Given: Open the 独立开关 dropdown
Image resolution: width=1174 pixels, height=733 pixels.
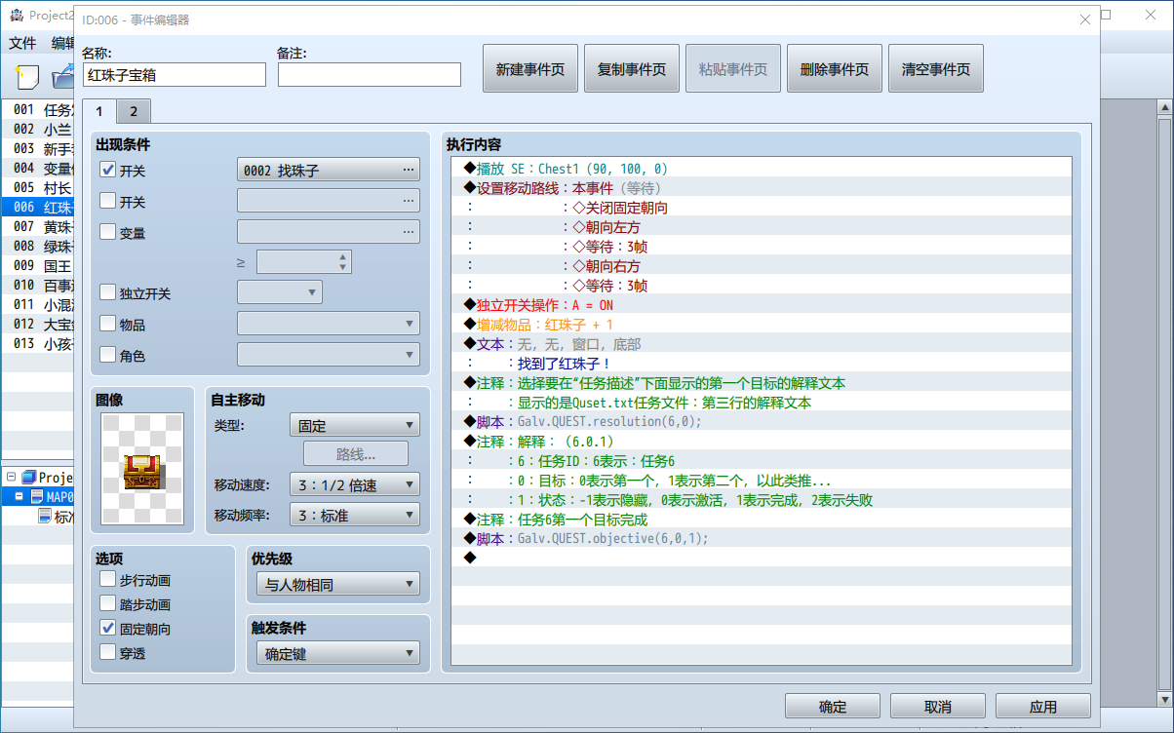Looking at the screenshot, I should [x=280, y=292].
